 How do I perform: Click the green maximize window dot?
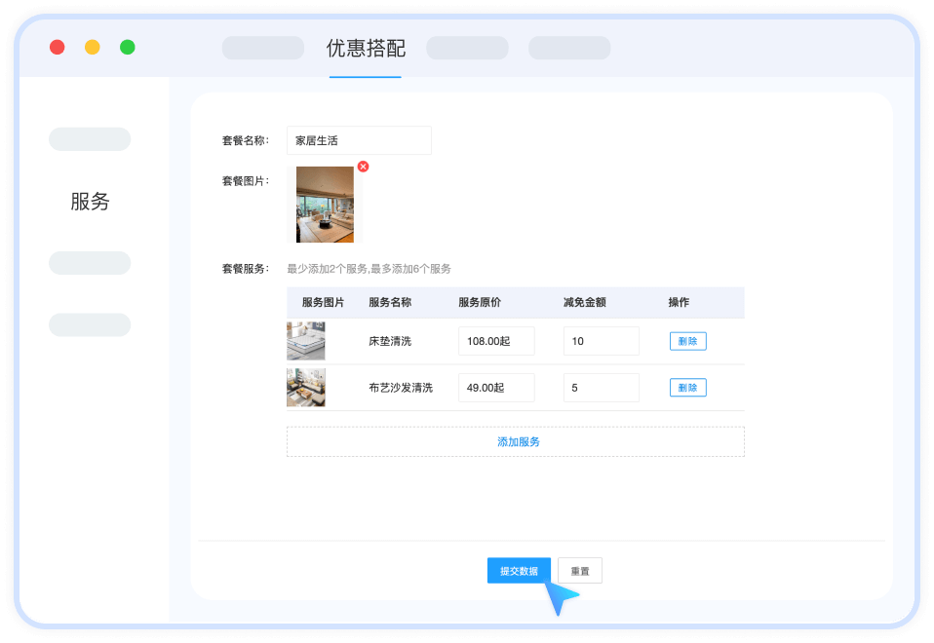(127, 47)
